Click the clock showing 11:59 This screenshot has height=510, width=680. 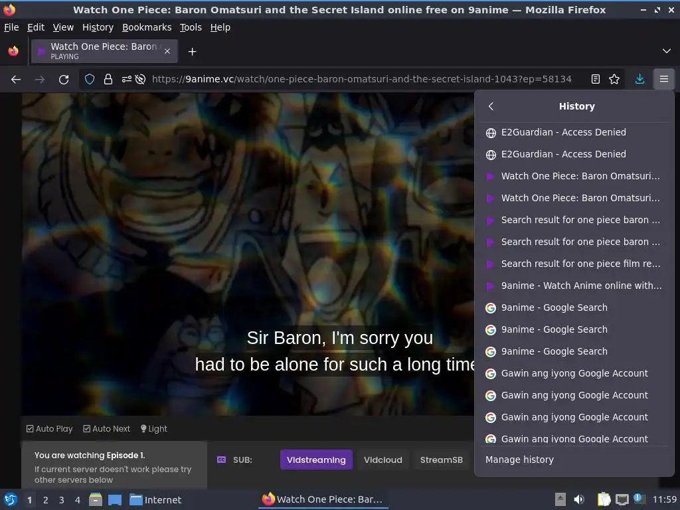pos(665,499)
